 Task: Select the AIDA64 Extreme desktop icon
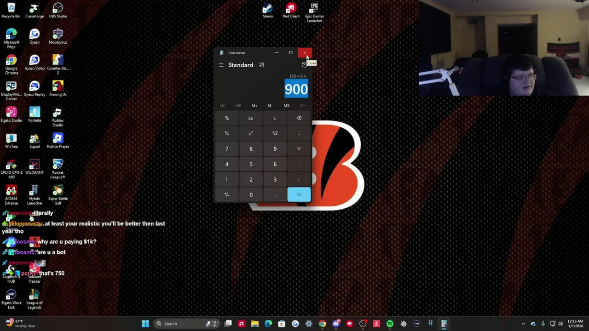pos(11,195)
